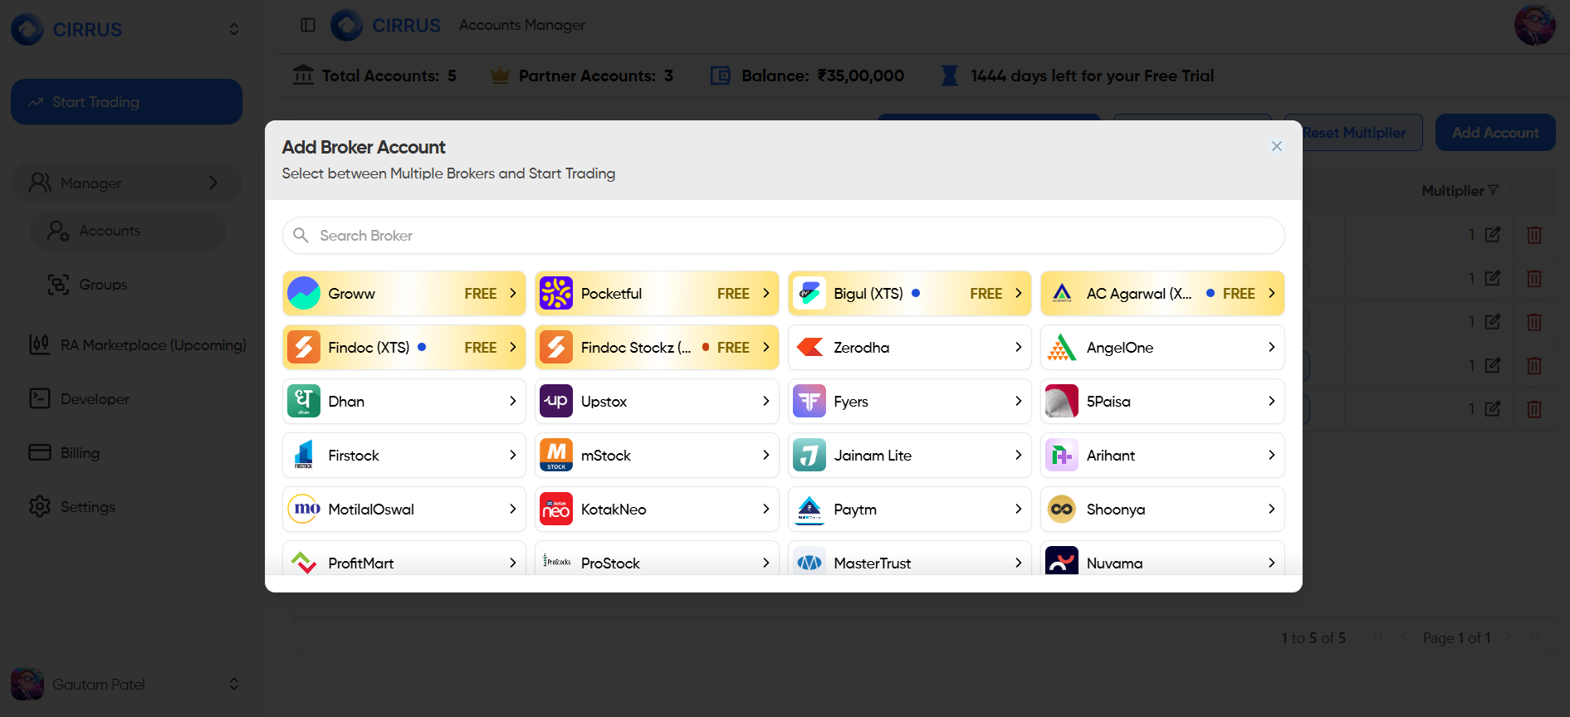Open the Developer sidebar item

pyautogui.click(x=95, y=399)
